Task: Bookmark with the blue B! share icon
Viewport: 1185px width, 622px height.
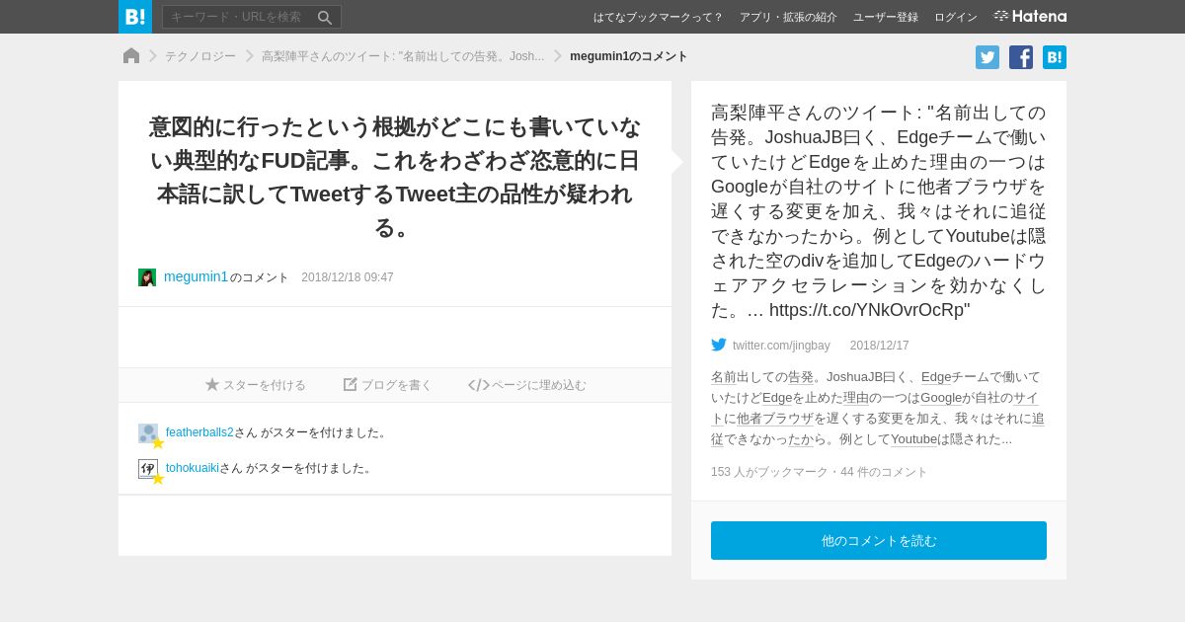Action: click(1055, 57)
